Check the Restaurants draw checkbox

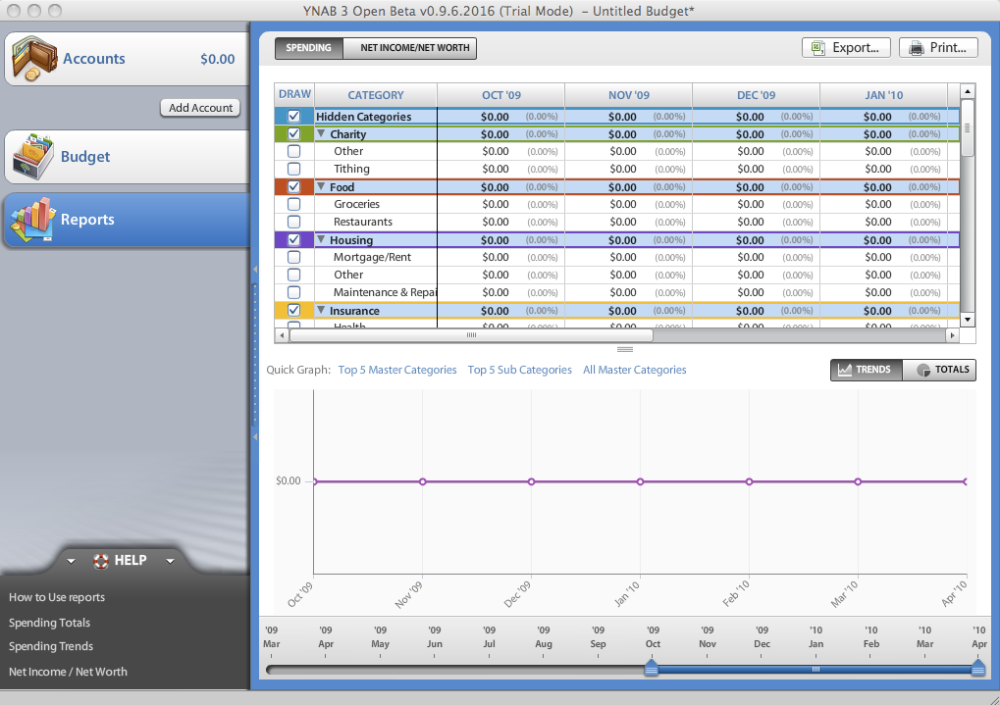point(294,222)
